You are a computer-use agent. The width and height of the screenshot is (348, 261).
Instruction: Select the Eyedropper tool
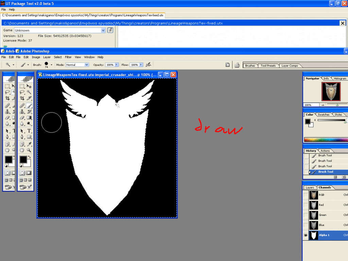[x=29, y=144]
